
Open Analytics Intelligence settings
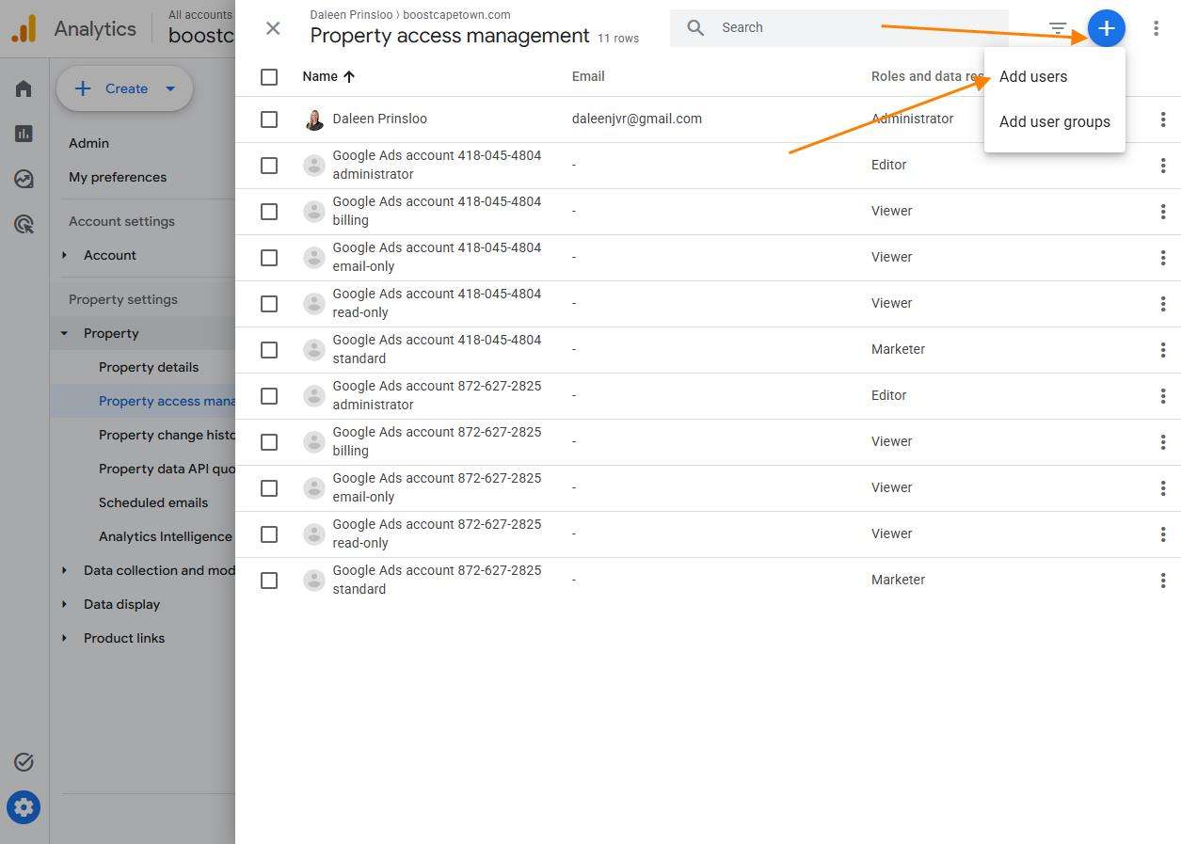click(166, 536)
